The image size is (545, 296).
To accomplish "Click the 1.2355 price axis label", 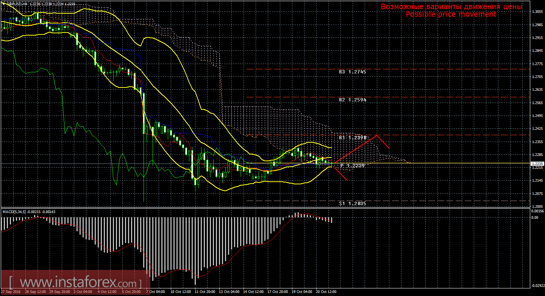I will coord(537,142).
